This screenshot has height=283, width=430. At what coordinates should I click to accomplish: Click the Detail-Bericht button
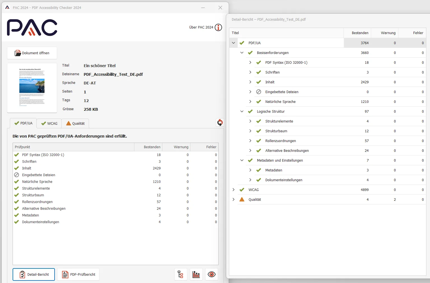tap(34, 275)
